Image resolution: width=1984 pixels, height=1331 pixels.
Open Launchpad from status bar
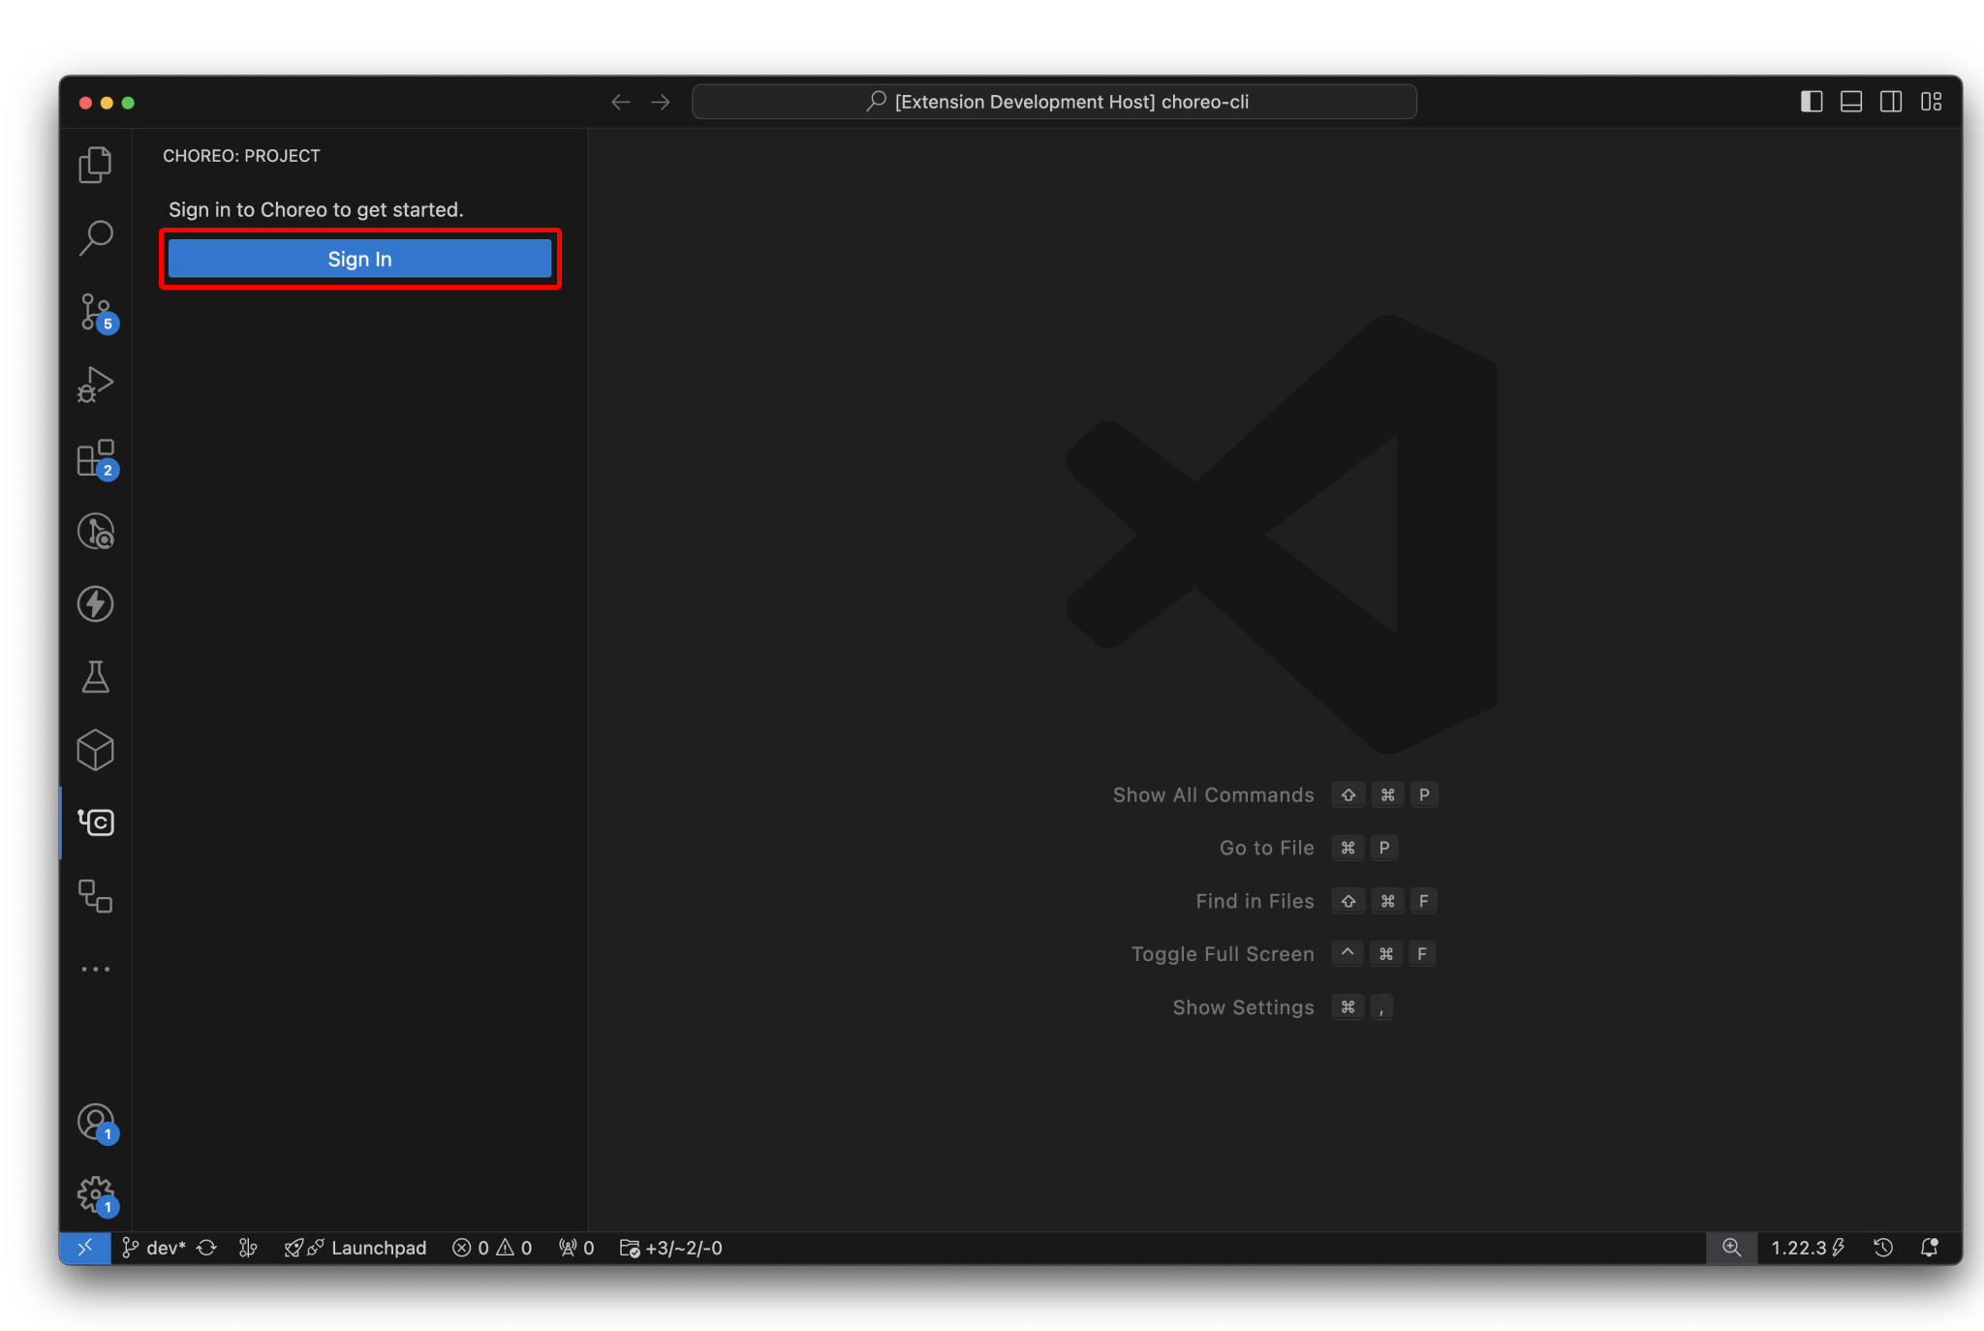(356, 1248)
